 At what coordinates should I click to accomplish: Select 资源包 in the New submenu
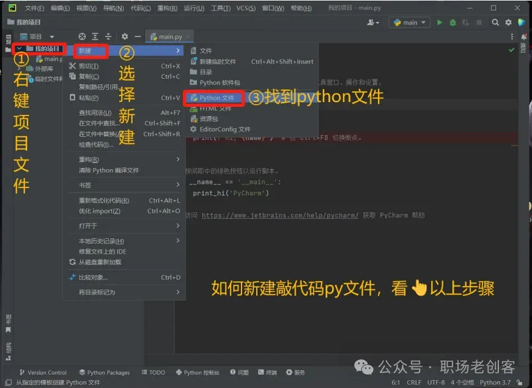pyautogui.click(x=252, y=119)
